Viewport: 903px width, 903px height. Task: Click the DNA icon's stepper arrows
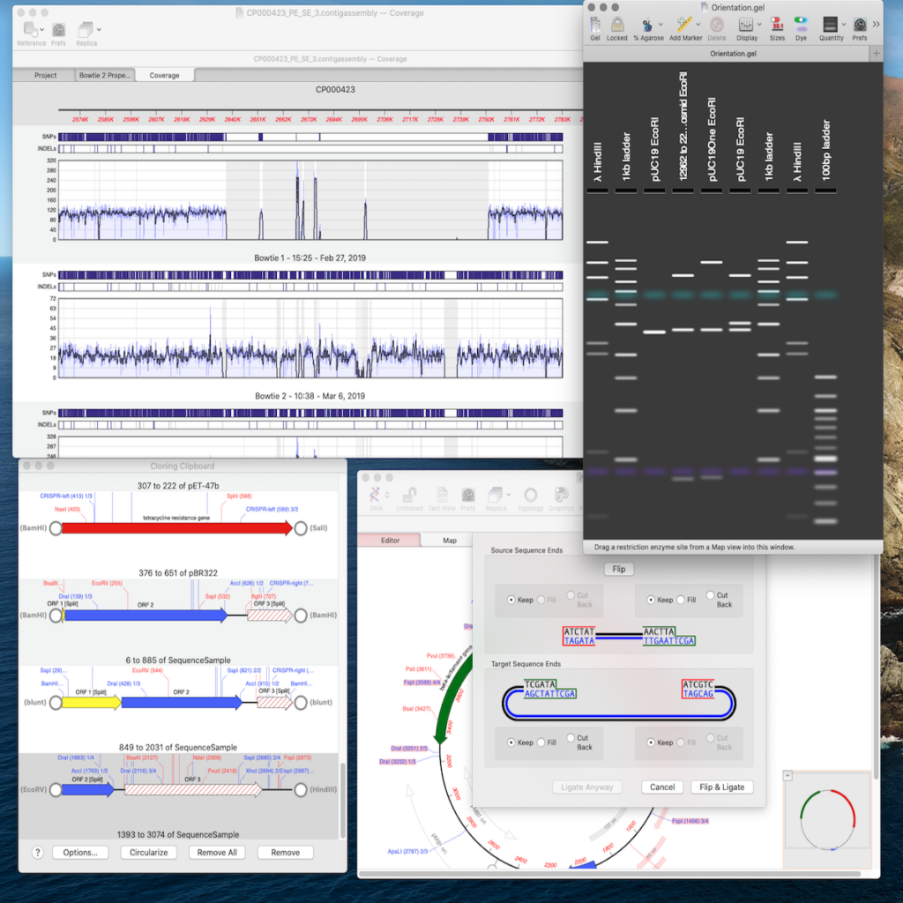[x=388, y=495]
